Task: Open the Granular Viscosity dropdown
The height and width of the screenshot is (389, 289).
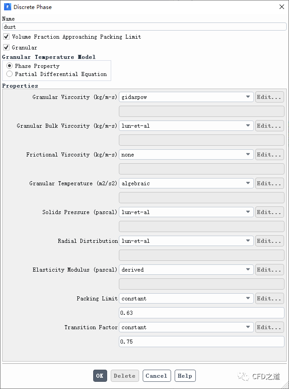Action: point(186,97)
